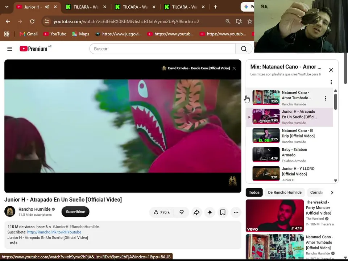Click the page vertical scrollbar

[x=345, y=69]
